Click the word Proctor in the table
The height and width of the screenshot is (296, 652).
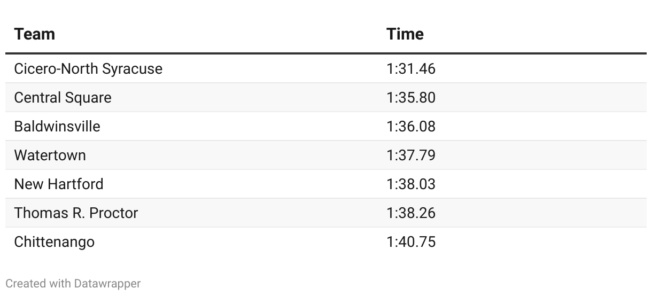pyautogui.click(x=113, y=213)
